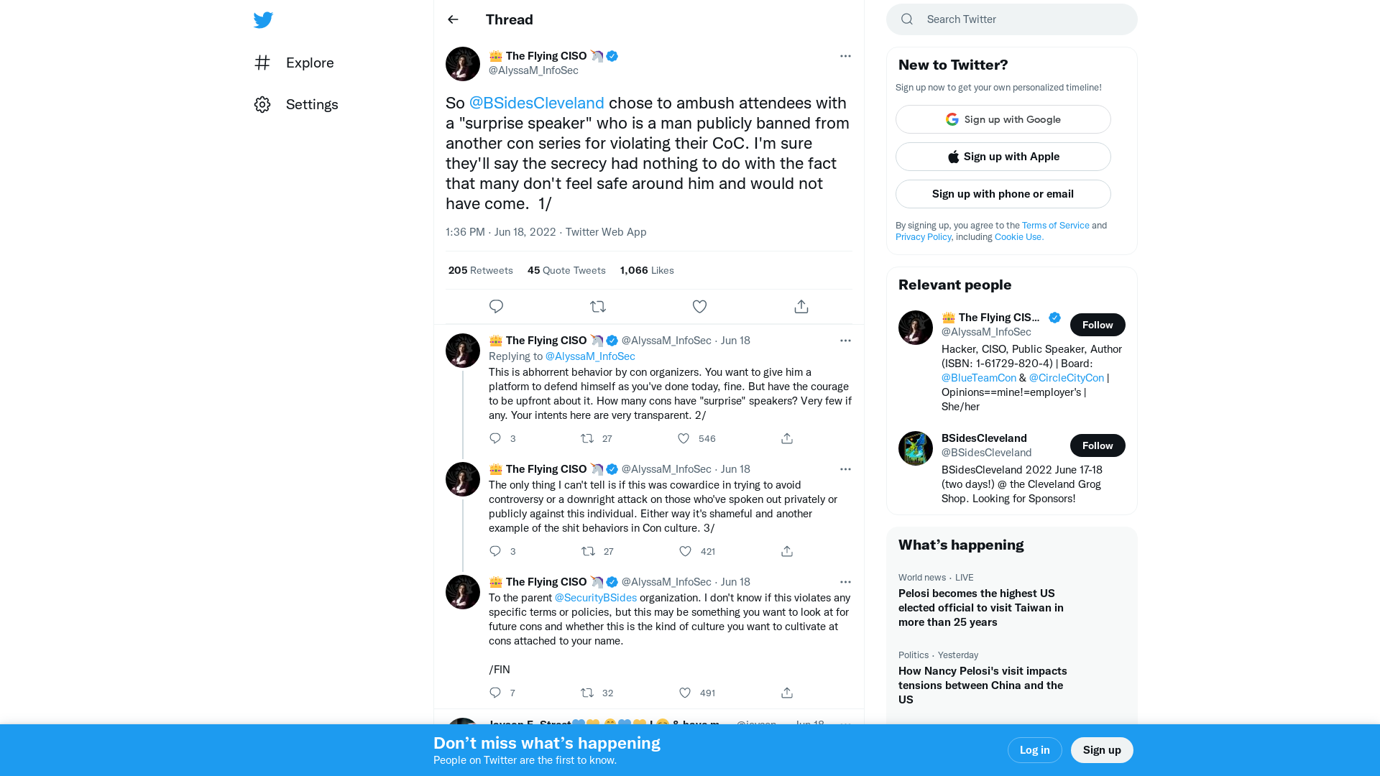Viewport: 1380px width, 776px height.
Task: Click Sign up with Google
Action: point(1003,119)
